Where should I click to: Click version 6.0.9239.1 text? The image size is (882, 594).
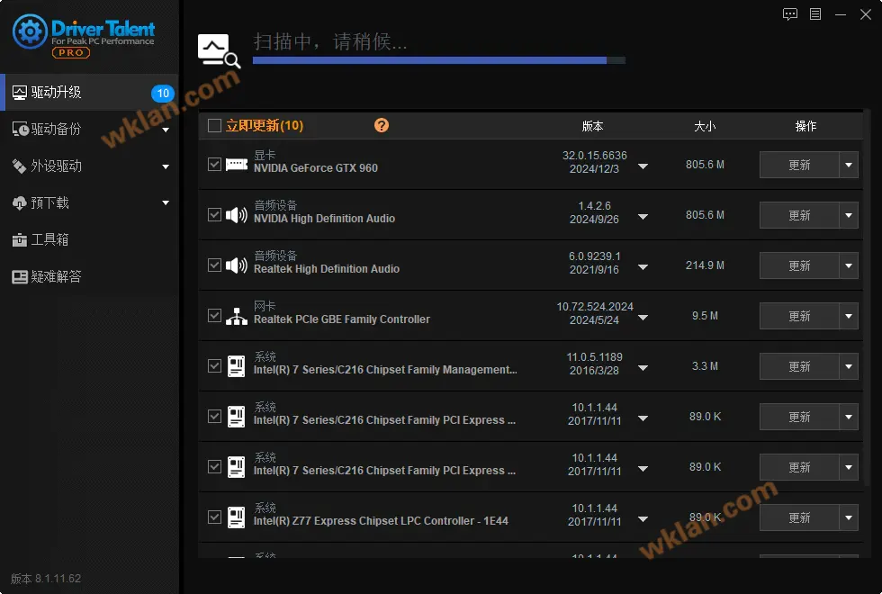(595, 256)
